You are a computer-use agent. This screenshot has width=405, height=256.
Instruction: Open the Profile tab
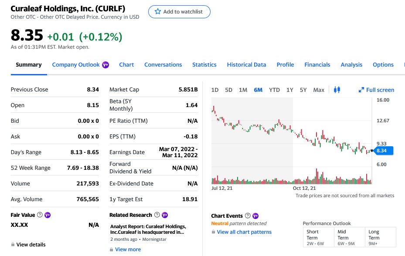click(x=285, y=65)
